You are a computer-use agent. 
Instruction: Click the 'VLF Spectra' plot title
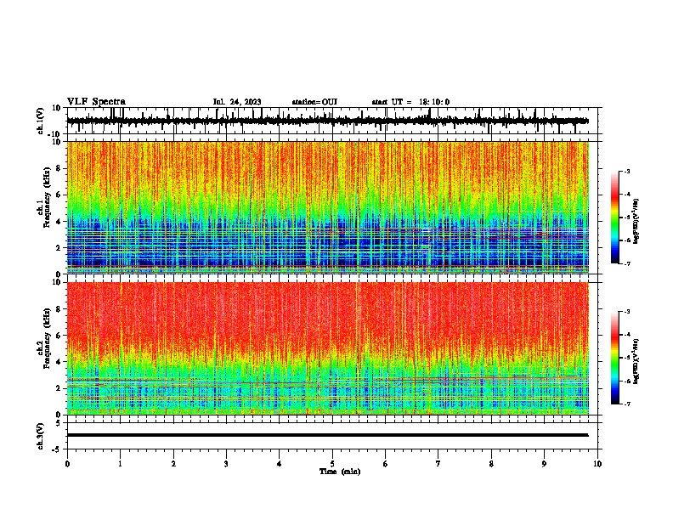(96, 102)
